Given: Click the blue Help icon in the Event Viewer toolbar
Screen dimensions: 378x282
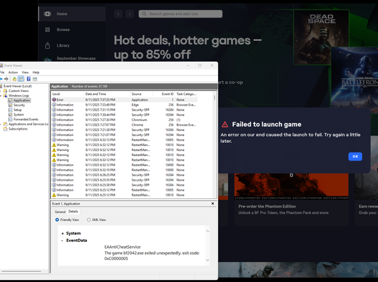Looking at the screenshot, I should point(28,79).
